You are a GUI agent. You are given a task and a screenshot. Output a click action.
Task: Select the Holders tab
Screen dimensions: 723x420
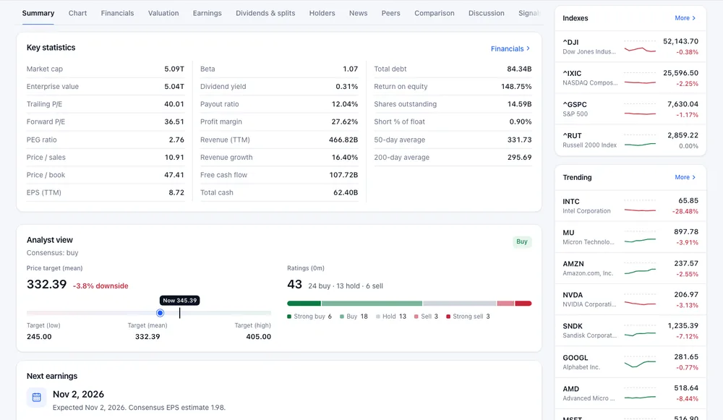pos(322,13)
